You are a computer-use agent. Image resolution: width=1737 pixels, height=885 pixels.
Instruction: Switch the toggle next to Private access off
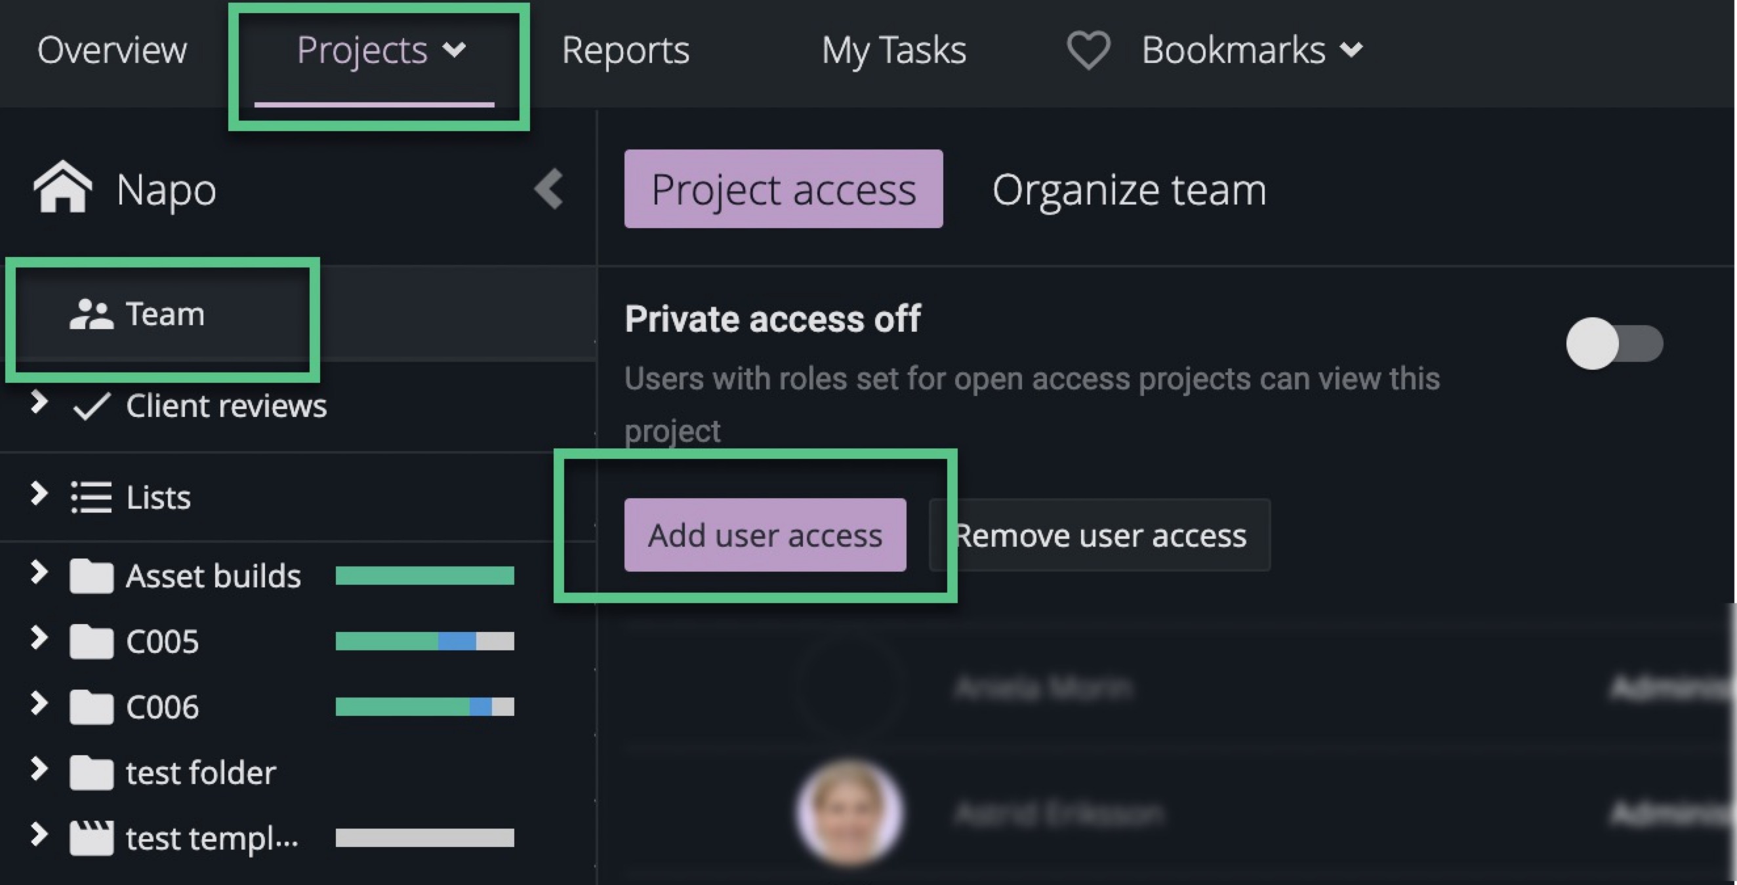[1614, 344]
